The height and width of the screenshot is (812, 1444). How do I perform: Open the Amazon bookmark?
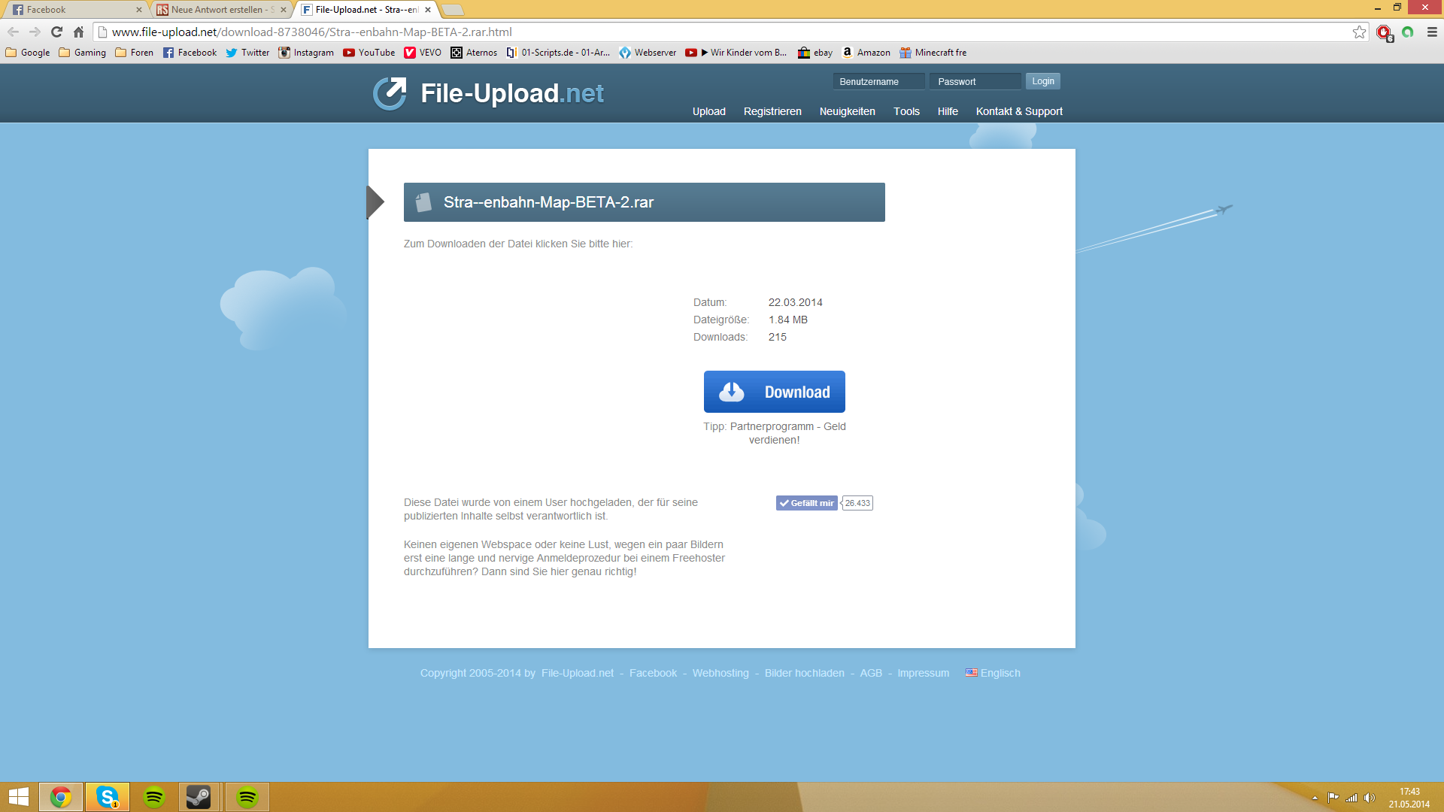coord(866,53)
